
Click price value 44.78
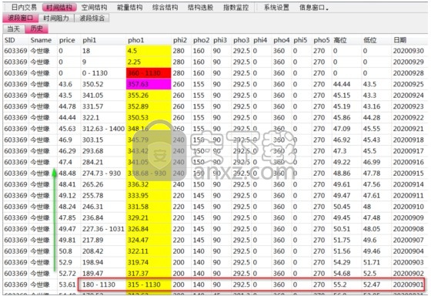click(x=67, y=106)
